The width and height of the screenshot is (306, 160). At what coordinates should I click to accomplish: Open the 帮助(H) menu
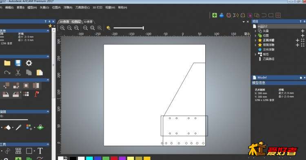pos(122,7)
